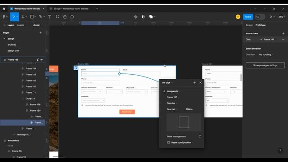Select the Frame tool
Viewport: 288px width, 162px height.
[23, 17]
